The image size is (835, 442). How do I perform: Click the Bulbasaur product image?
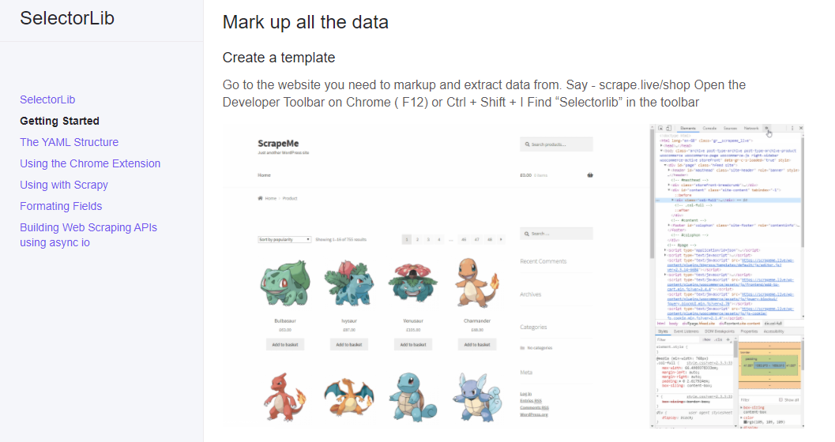point(285,283)
